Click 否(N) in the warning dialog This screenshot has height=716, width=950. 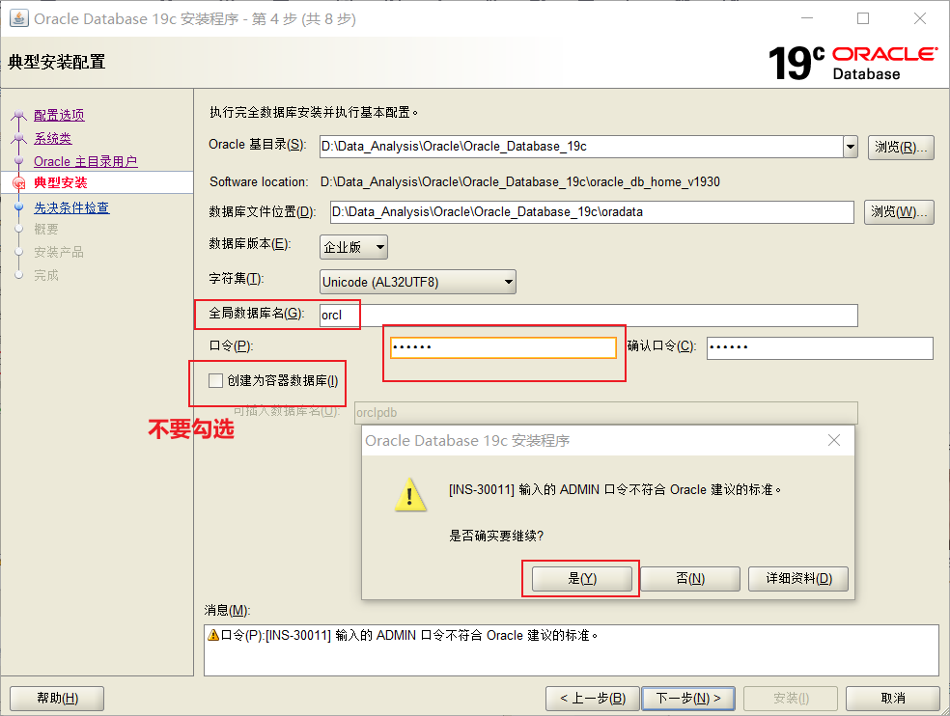pos(690,579)
